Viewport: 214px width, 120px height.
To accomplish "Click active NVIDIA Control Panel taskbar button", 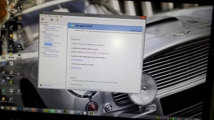I will pyautogui.click(x=91, y=113).
